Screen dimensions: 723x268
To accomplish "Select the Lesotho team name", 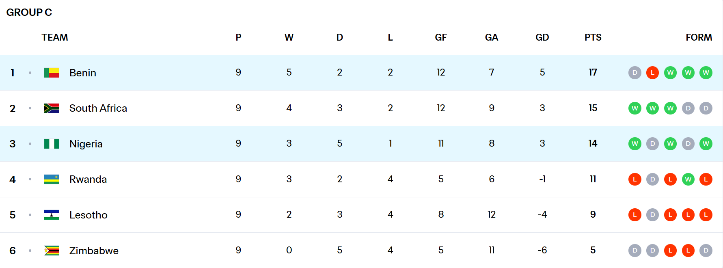I will (88, 215).
